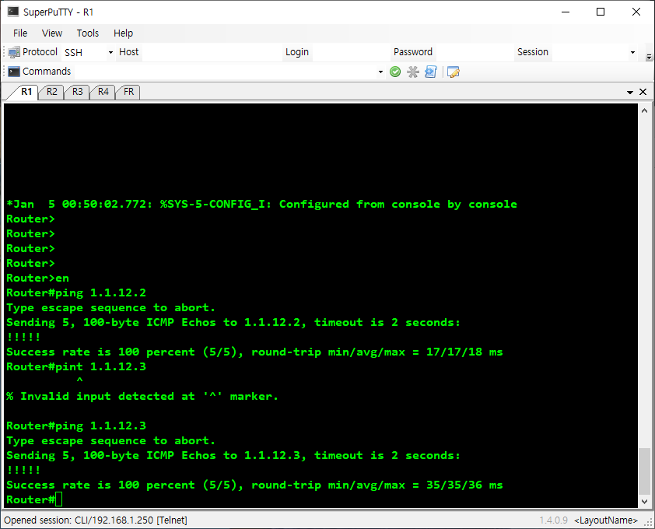Click the '35/35/36 ms' success rate line

254,485
